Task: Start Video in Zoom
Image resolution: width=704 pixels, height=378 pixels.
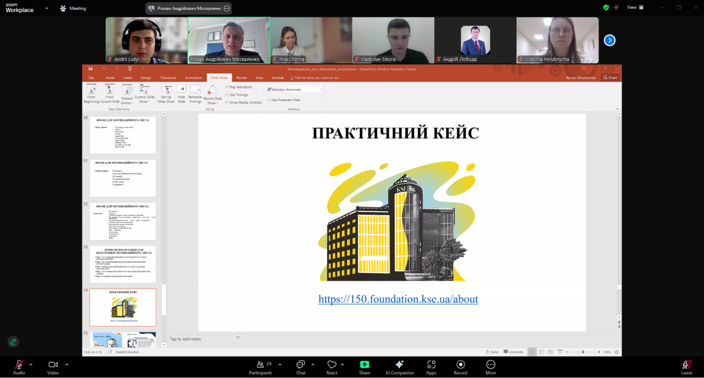Action: pyautogui.click(x=53, y=367)
